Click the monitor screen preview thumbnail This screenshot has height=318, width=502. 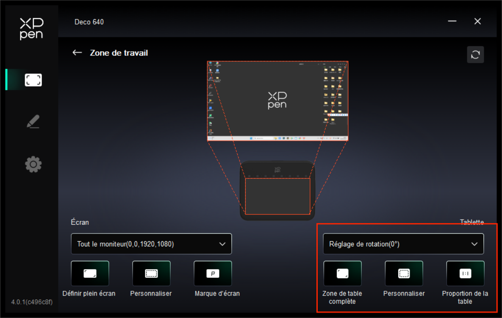277,101
